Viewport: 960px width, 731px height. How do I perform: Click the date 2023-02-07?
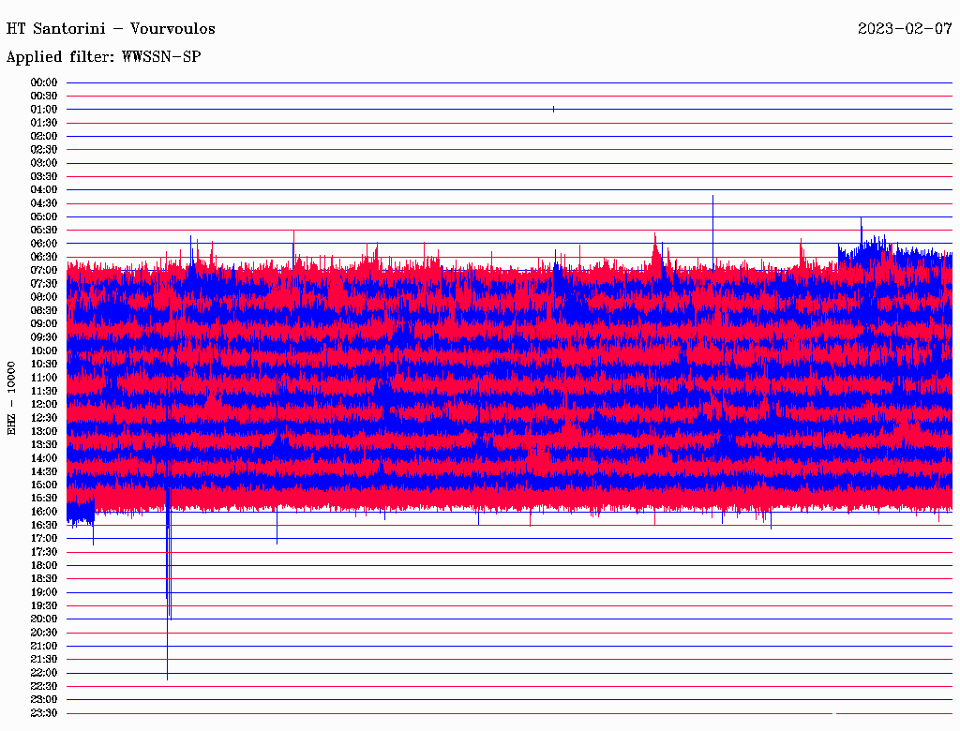tap(905, 29)
